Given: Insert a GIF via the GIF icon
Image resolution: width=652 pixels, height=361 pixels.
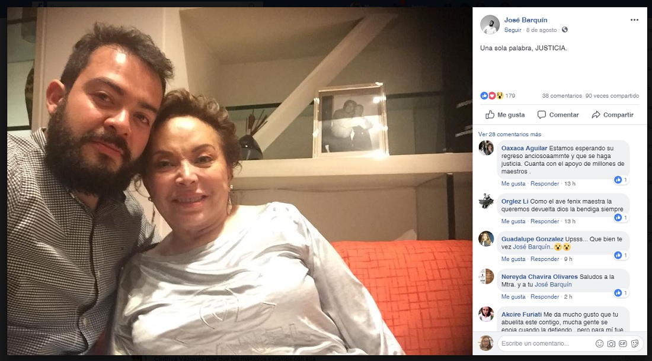Looking at the screenshot, I should [x=622, y=344].
